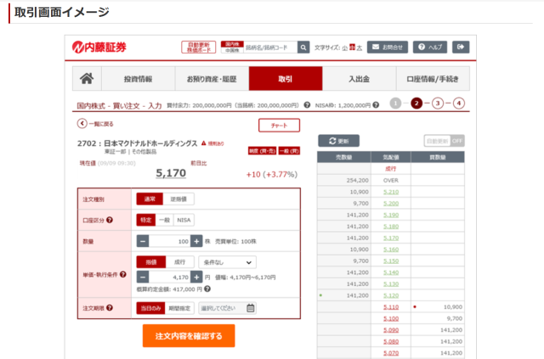The image size is (544, 359).
Task: Select 特定 account type
Action: (x=145, y=220)
